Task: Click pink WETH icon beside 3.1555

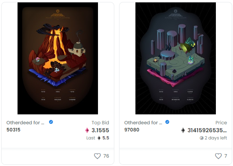Action: (x=87, y=130)
